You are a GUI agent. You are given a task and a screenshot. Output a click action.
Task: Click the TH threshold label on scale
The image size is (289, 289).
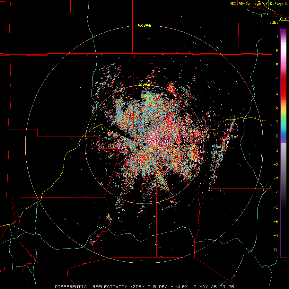tap(276, 250)
